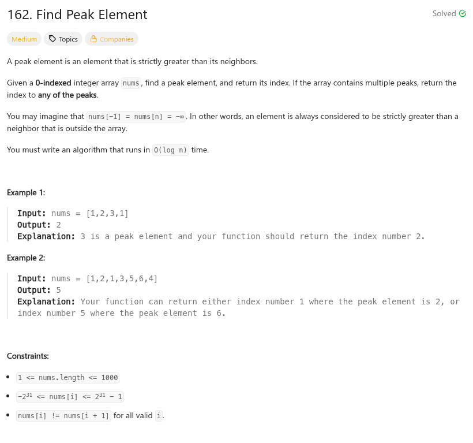Click the Solved status label
This screenshot has height=443, width=473.
444,13
